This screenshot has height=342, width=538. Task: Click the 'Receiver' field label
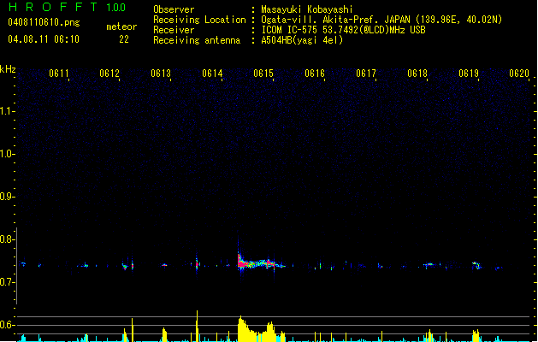(174, 30)
